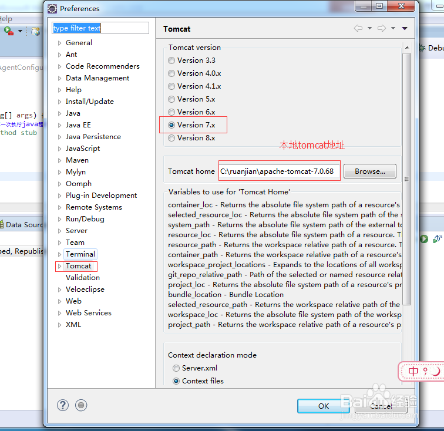This screenshot has width=444, height=431.
Task: Select XML in preferences tree
Action: point(73,325)
